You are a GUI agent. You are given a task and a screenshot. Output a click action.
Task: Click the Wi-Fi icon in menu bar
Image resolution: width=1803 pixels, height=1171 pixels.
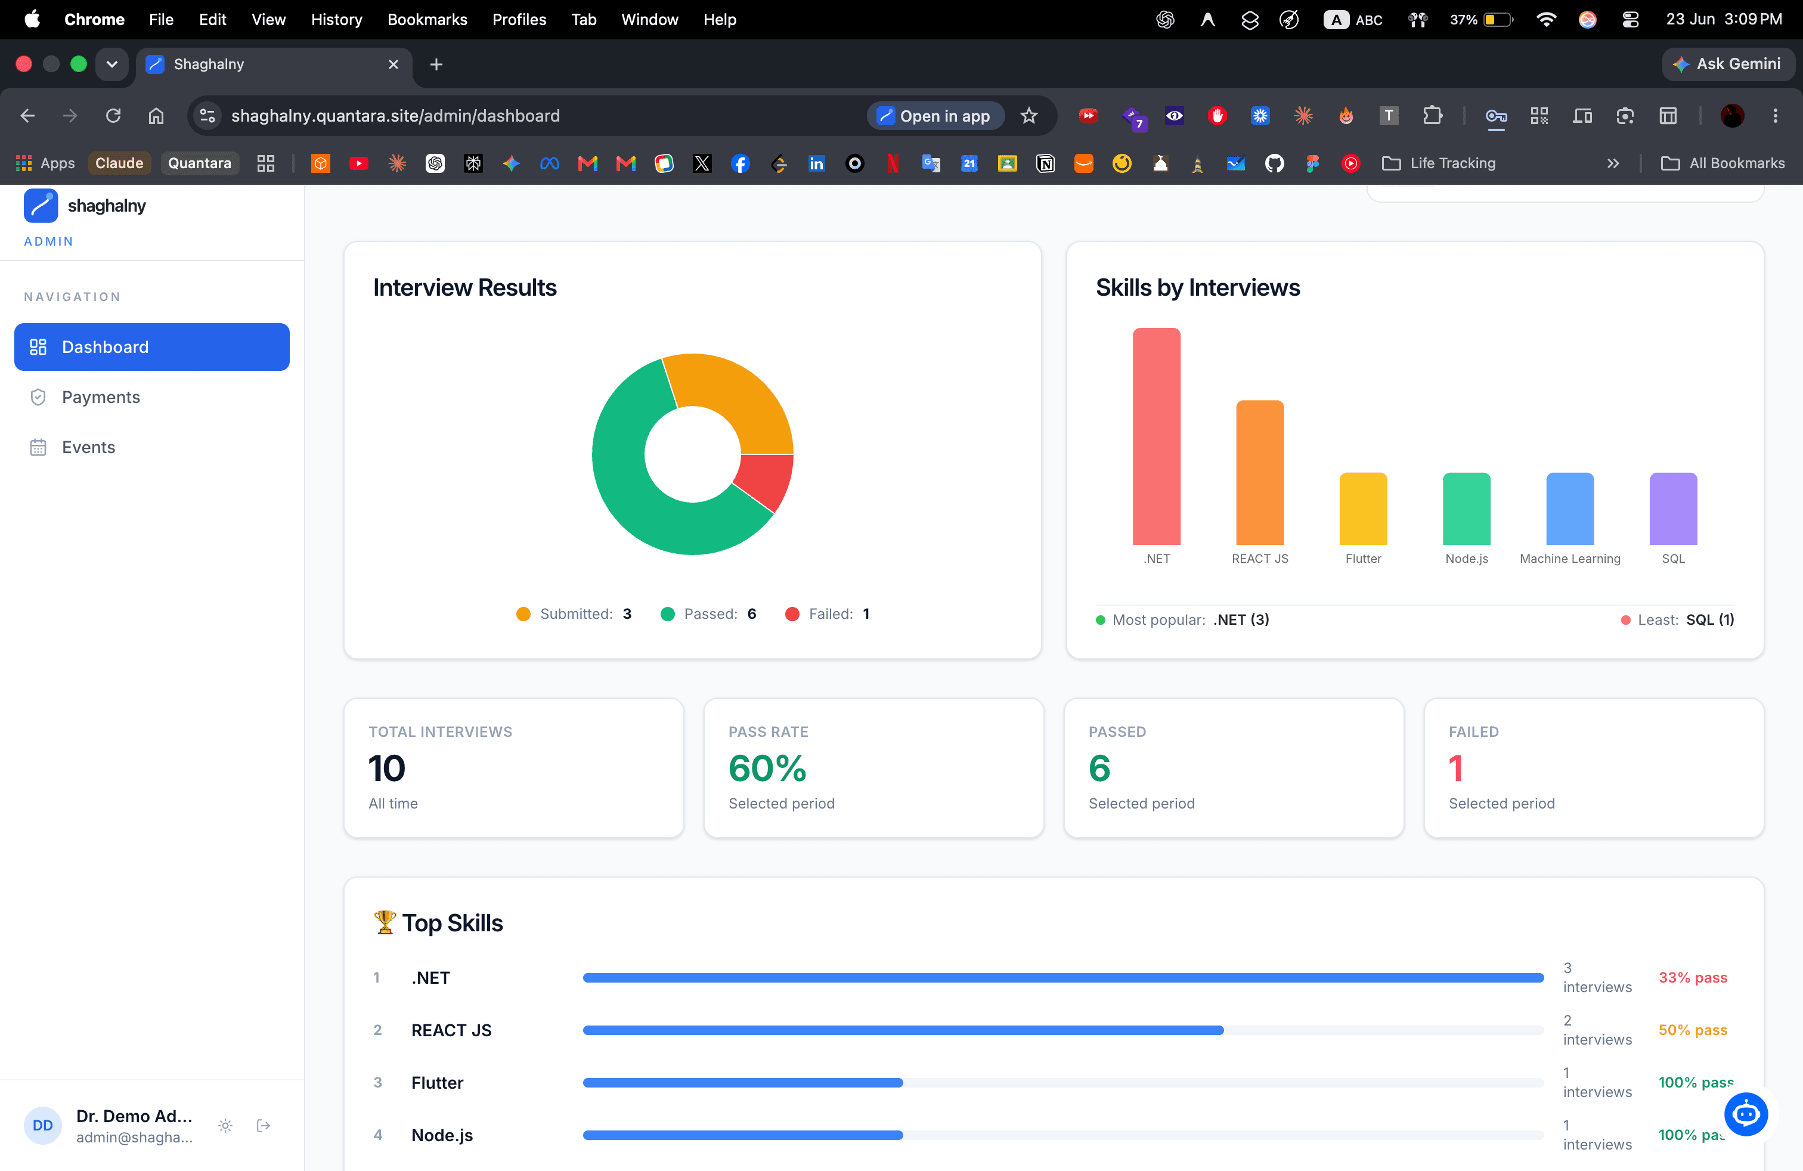(x=1545, y=20)
